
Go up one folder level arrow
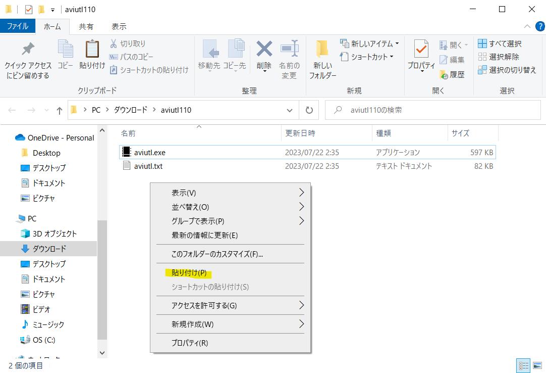coord(60,111)
